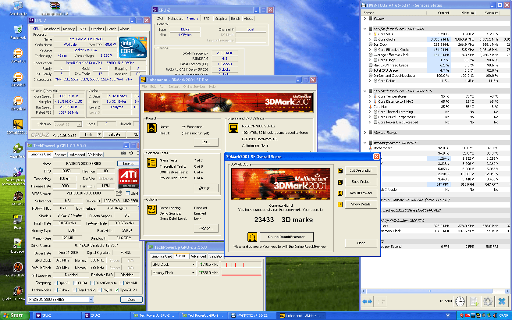The height and width of the screenshot is (320, 512).
Task: Open the 3DMark03 desktop shortcut
Action: point(18,56)
